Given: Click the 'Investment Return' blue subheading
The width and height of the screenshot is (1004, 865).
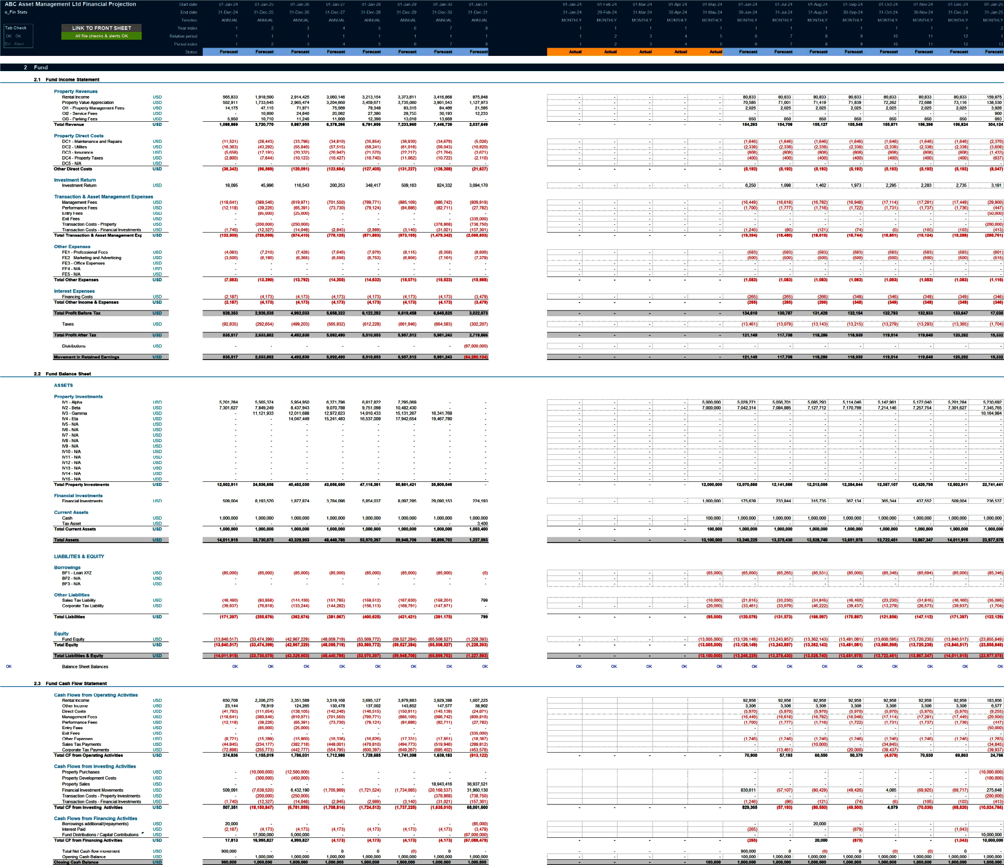Looking at the screenshot, I should click(75, 180).
